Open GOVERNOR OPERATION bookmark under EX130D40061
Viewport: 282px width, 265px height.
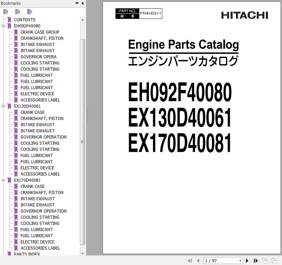[44, 137]
